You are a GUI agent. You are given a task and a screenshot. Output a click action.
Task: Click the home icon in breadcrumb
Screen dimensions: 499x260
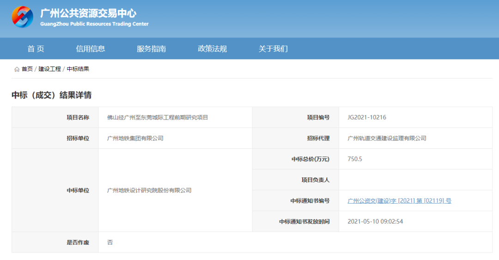[x=17, y=69]
